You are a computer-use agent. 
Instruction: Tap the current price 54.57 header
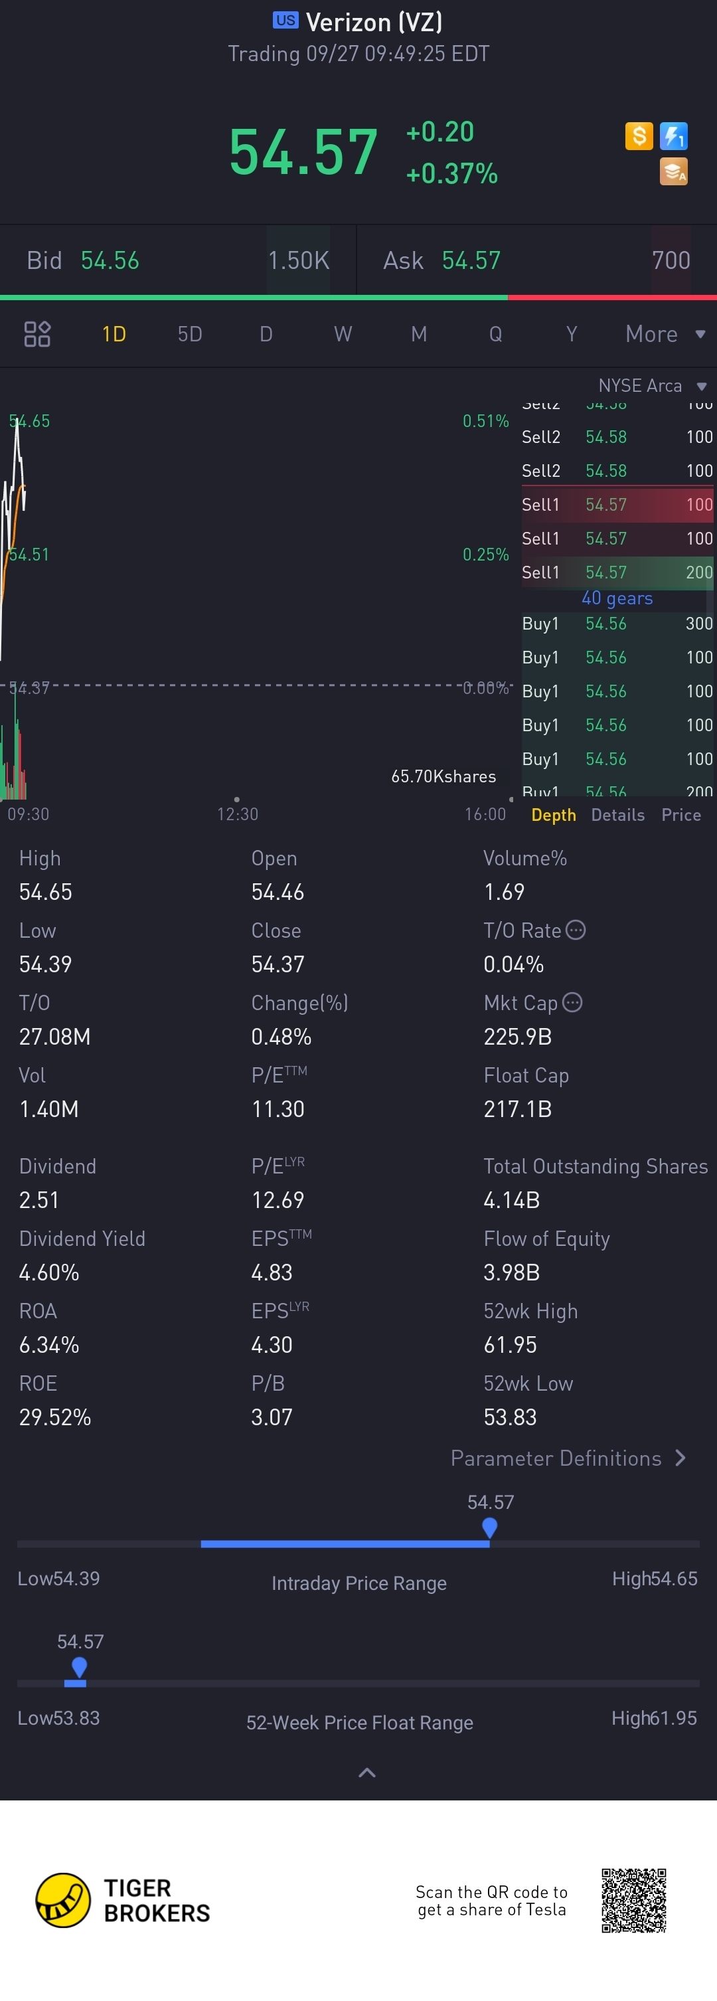click(303, 152)
